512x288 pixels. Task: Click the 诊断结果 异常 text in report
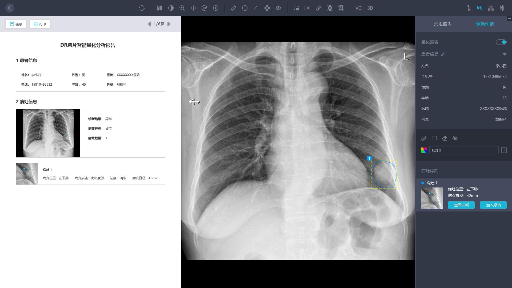[100, 119]
